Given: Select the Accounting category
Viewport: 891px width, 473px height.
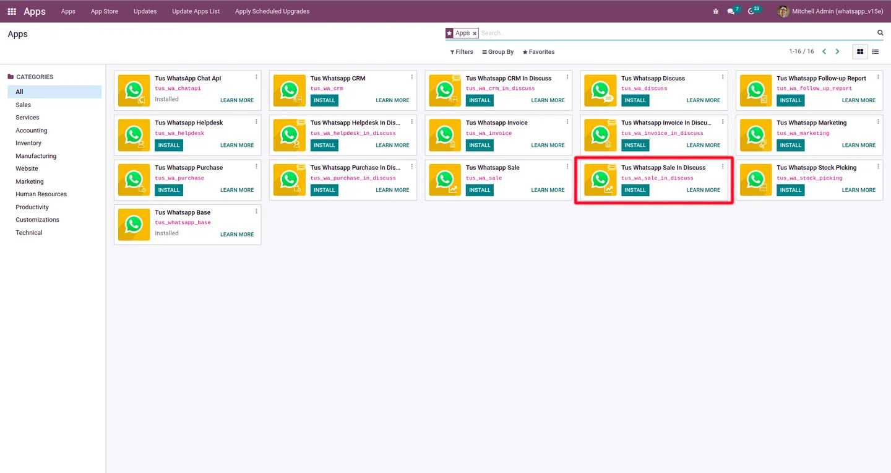Looking at the screenshot, I should coord(54,131).
